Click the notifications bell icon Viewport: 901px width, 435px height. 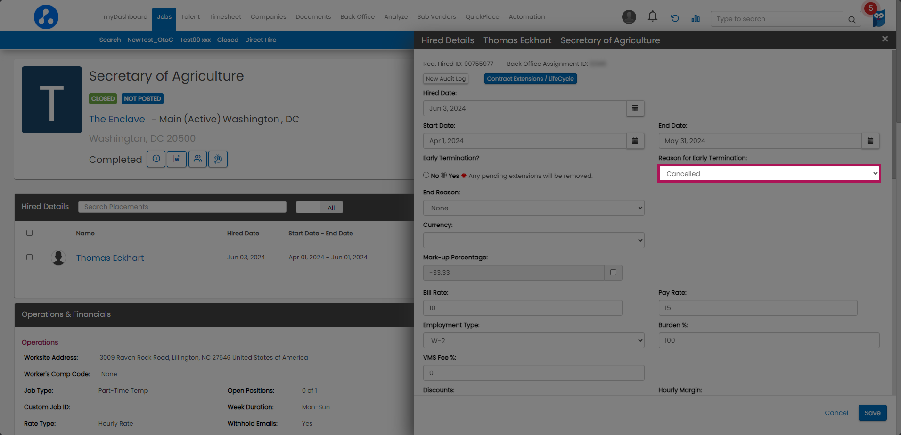pos(652,17)
